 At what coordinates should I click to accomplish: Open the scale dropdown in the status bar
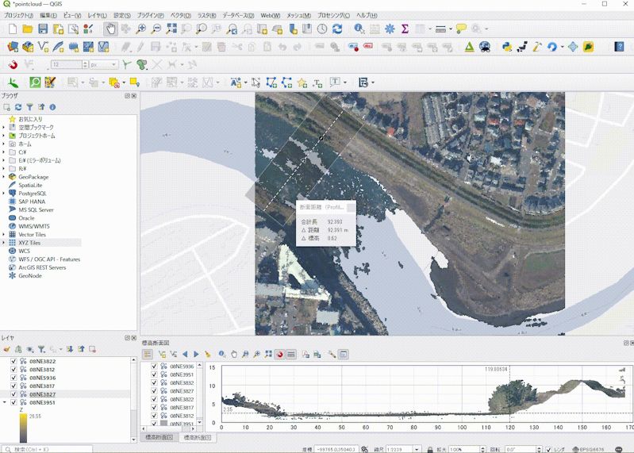tap(417, 449)
